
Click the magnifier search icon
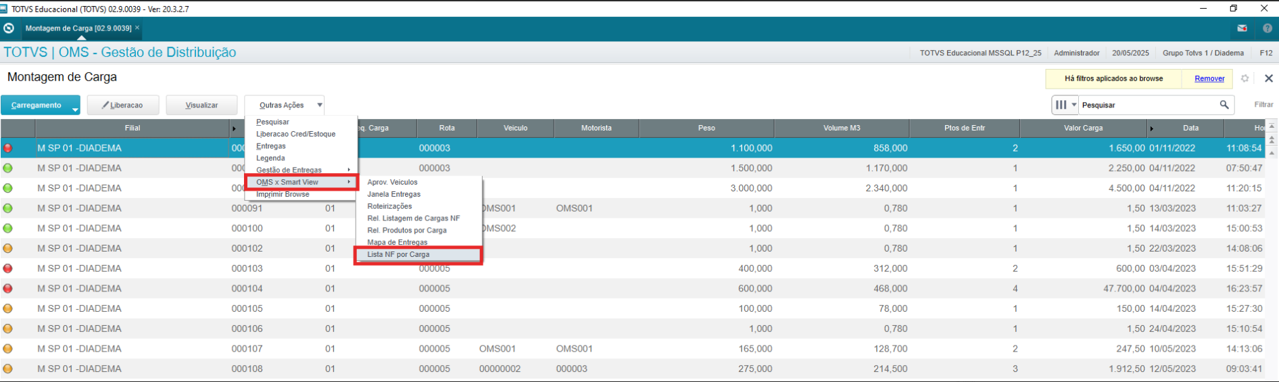click(x=1224, y=105)
